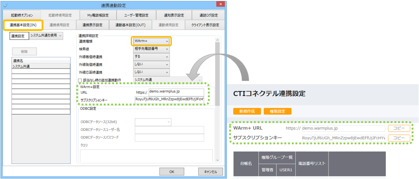Switch to 連携基本設定(IN) tab

pyautogui.click(x=23, y=25)
